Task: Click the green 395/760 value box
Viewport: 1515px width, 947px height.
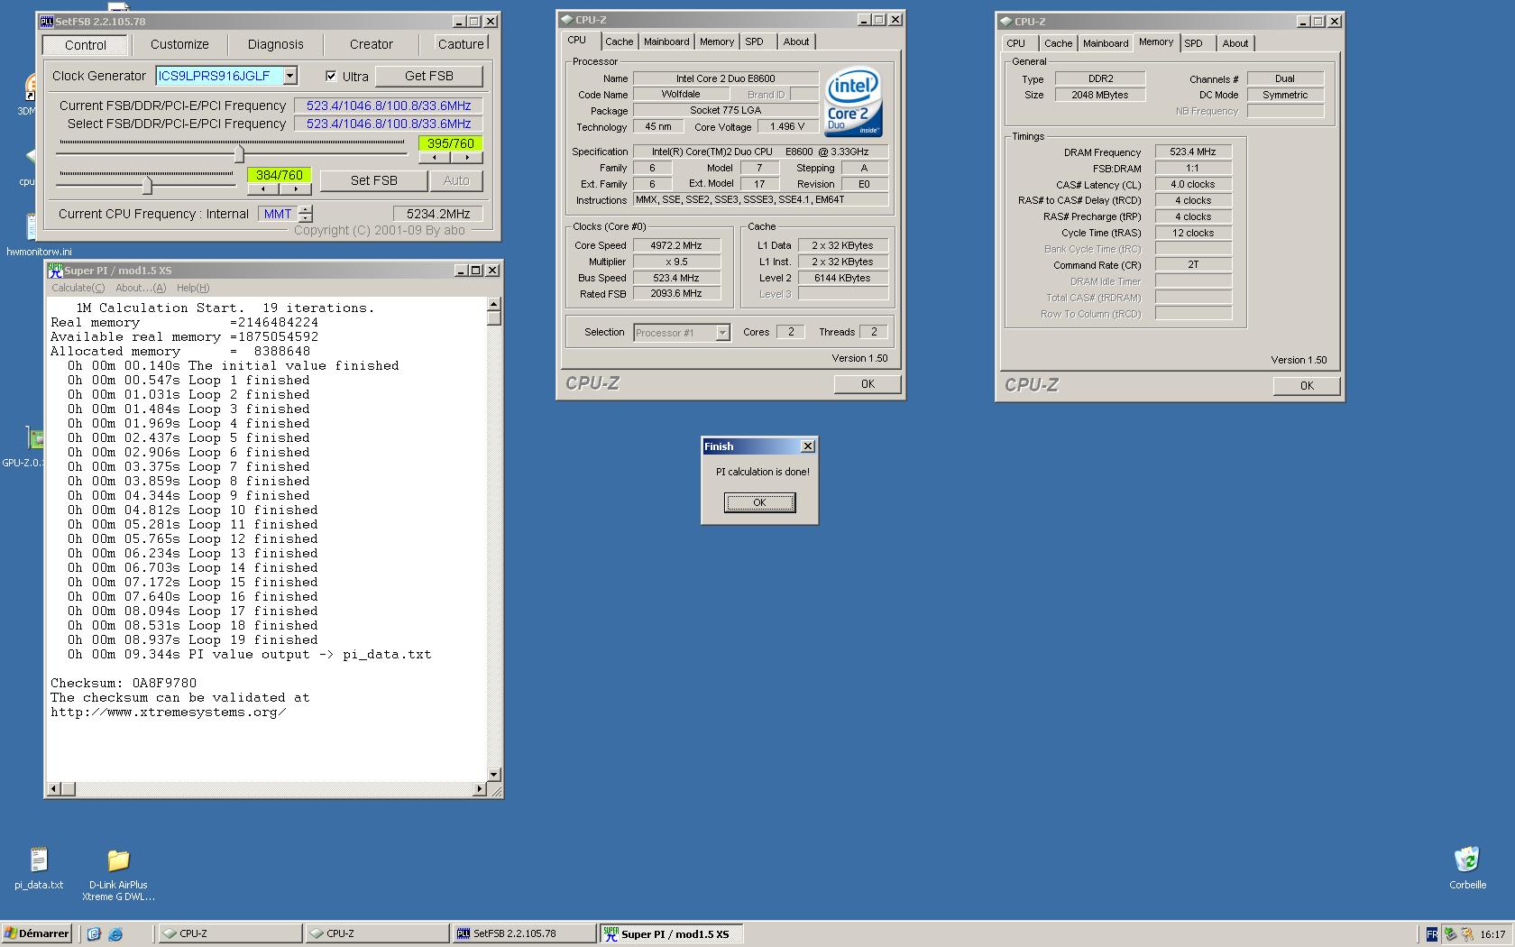Action: click(x=451, y=143)
